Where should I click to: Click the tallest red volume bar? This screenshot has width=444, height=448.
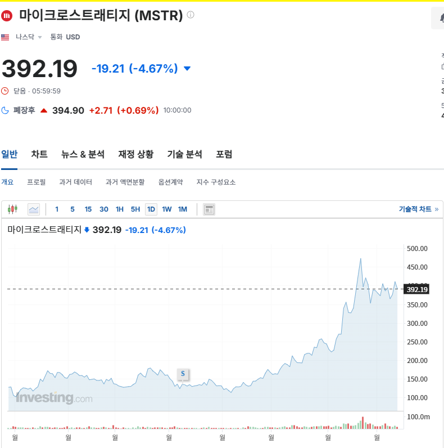(x=363, y=423)
